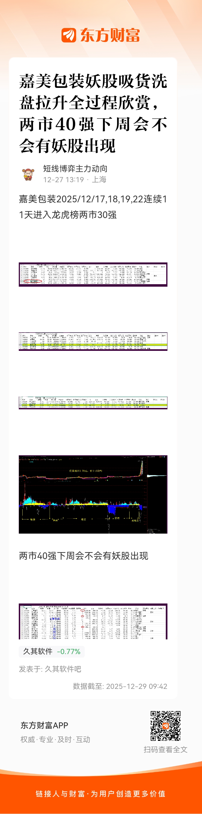Click the 久其软件 -0.77% stock tag
Screen dimensions: 202x814
click(51, 651)
